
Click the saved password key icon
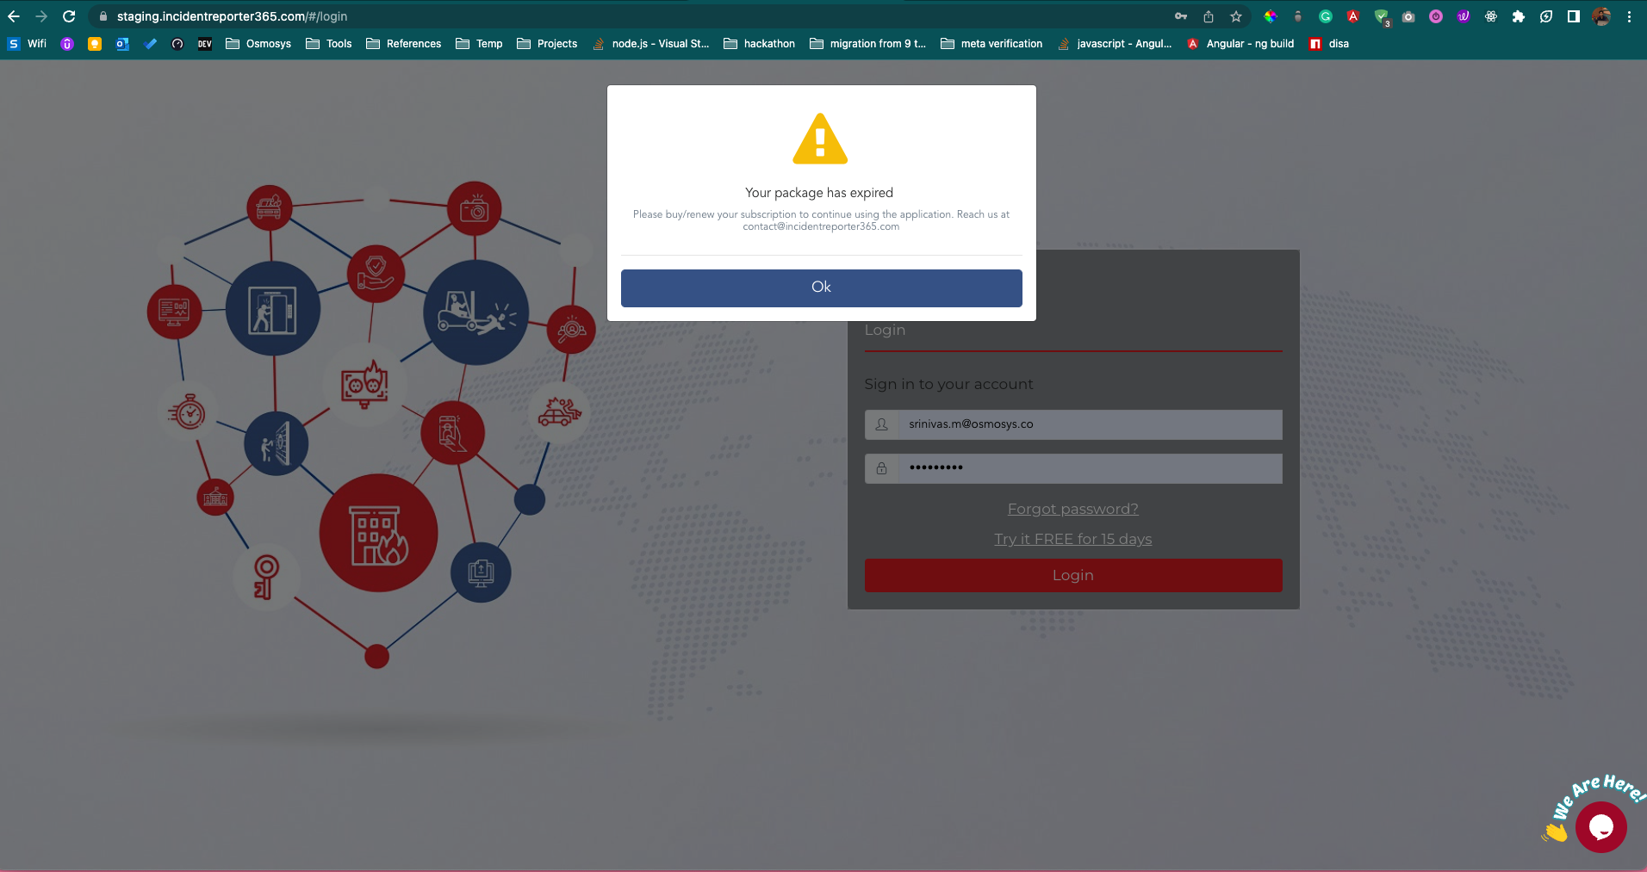point(1181,16)
